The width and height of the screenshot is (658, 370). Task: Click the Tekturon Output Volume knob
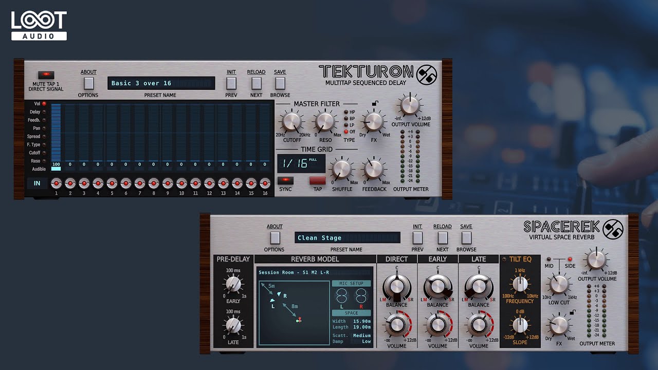(x=410, y=104)
